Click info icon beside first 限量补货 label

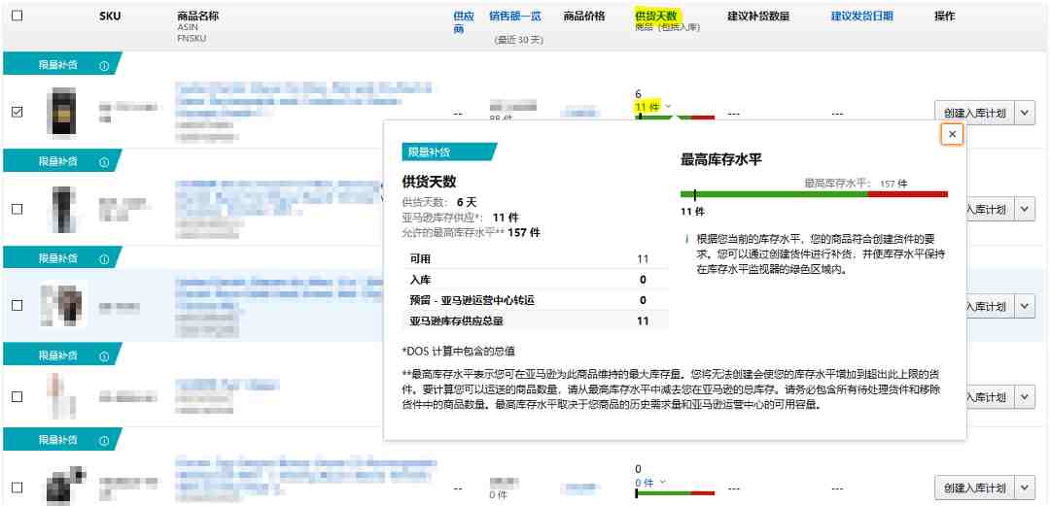104,66
